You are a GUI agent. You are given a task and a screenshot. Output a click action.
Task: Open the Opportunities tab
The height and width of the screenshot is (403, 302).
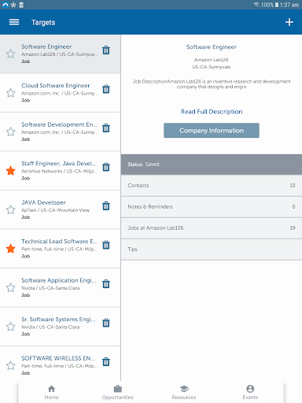click(118, 392)
